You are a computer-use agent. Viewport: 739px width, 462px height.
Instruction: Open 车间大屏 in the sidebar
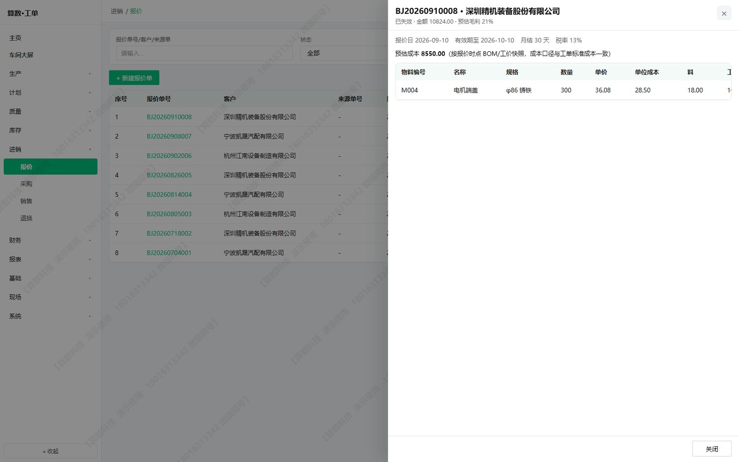pyautogui.click(x=50, y=55)
